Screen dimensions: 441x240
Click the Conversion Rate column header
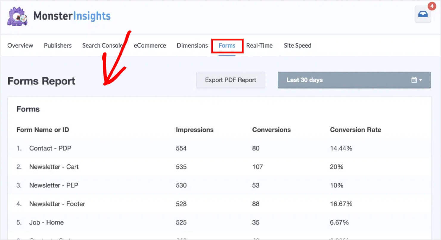coord(355,130)
